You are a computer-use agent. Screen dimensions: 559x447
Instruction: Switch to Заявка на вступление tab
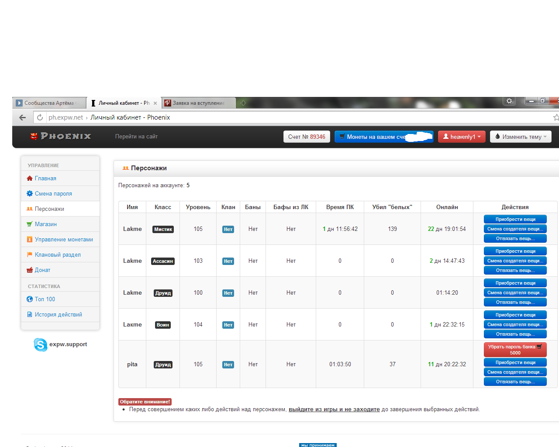(x=198, y=103)
